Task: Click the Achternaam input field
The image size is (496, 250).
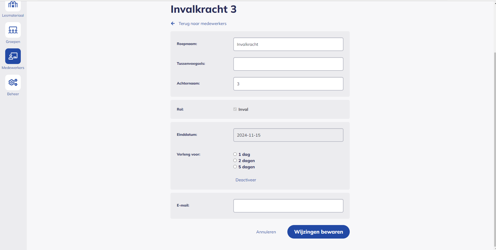Action: tap(288, 84)
